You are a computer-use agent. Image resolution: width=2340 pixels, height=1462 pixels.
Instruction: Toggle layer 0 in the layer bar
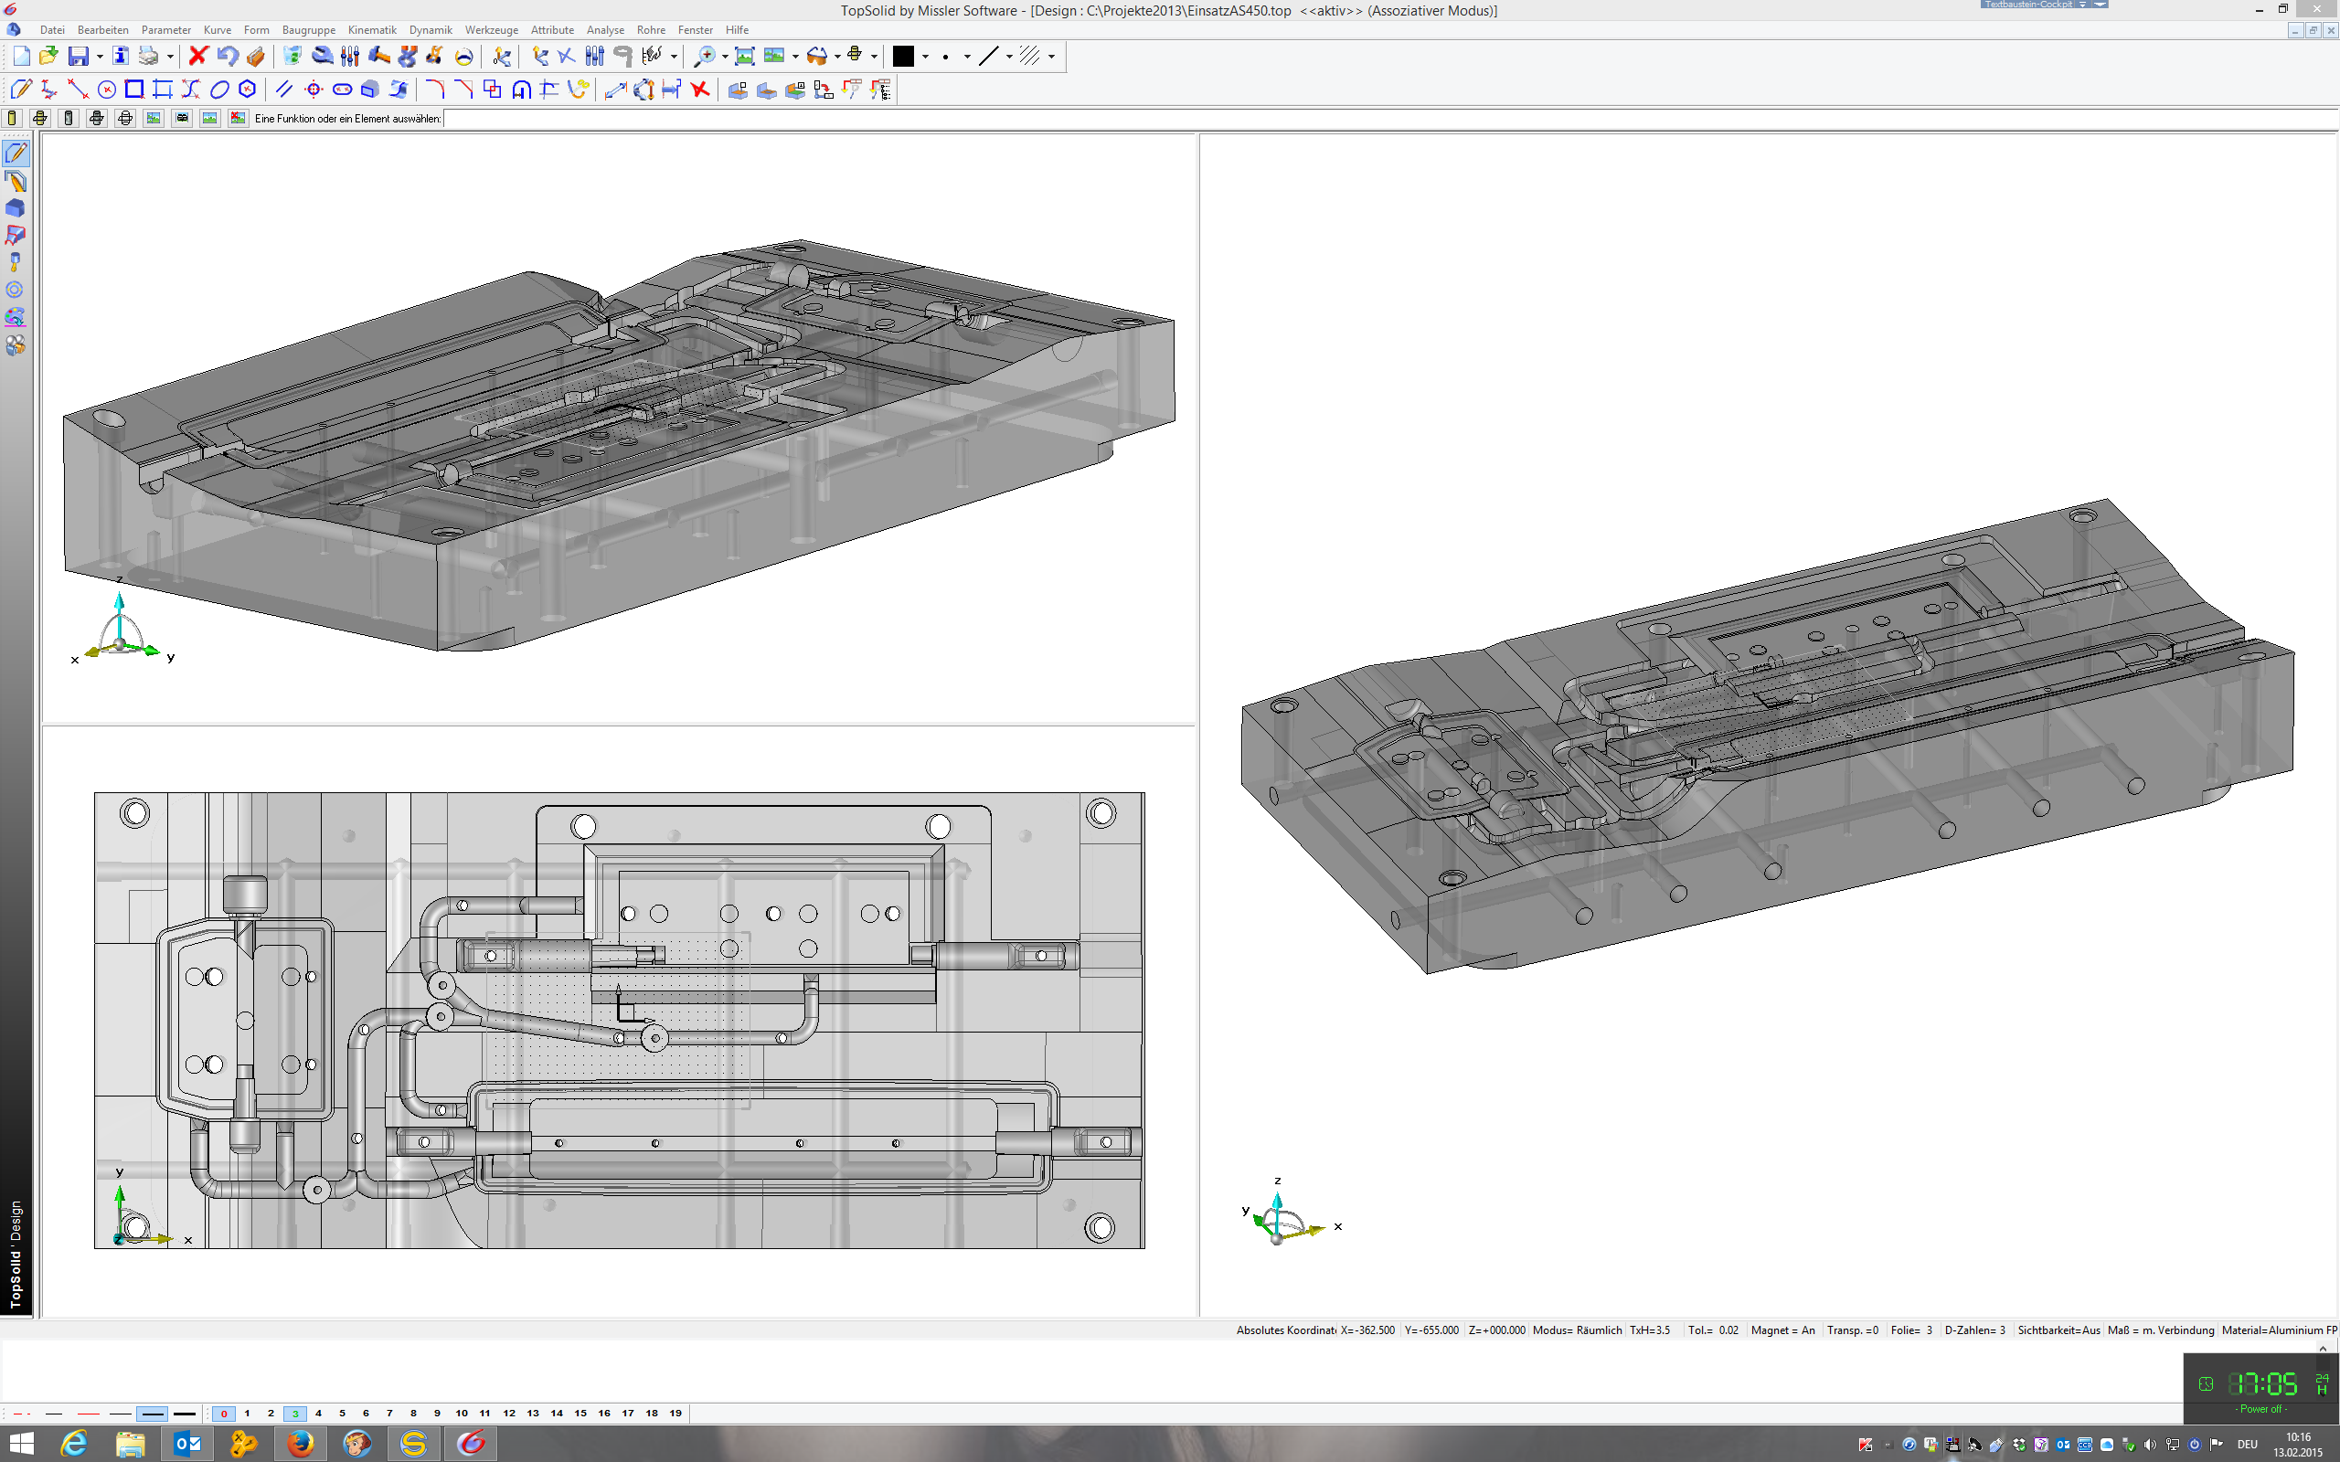(x=223, y=1414)
